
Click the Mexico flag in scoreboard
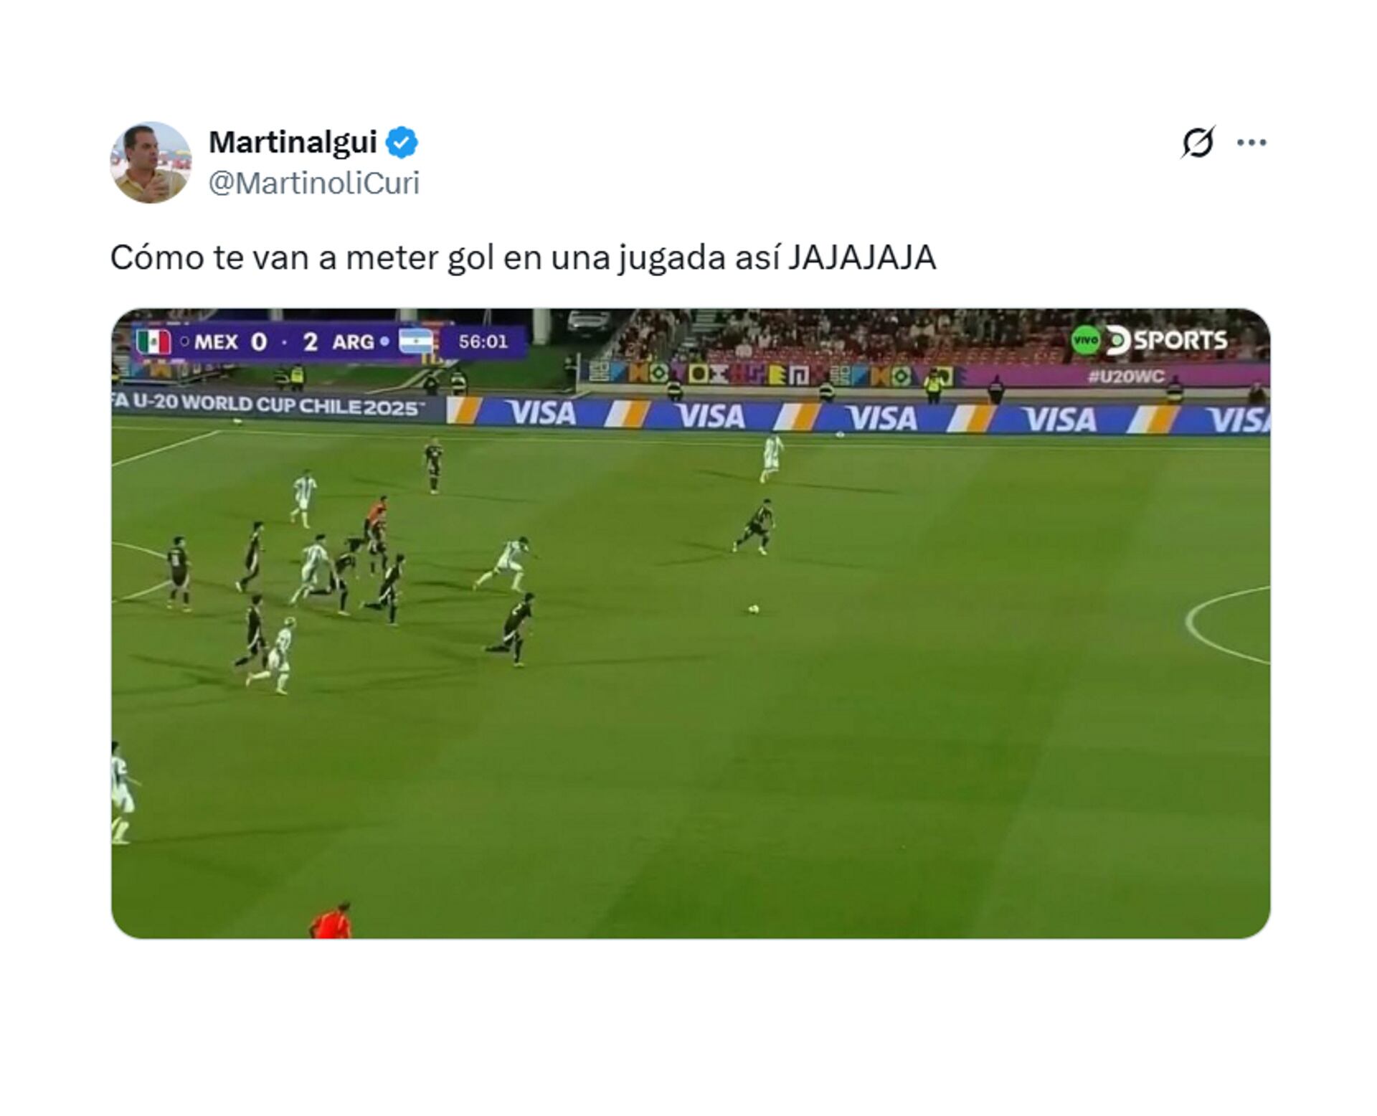(x=153, y=342)
